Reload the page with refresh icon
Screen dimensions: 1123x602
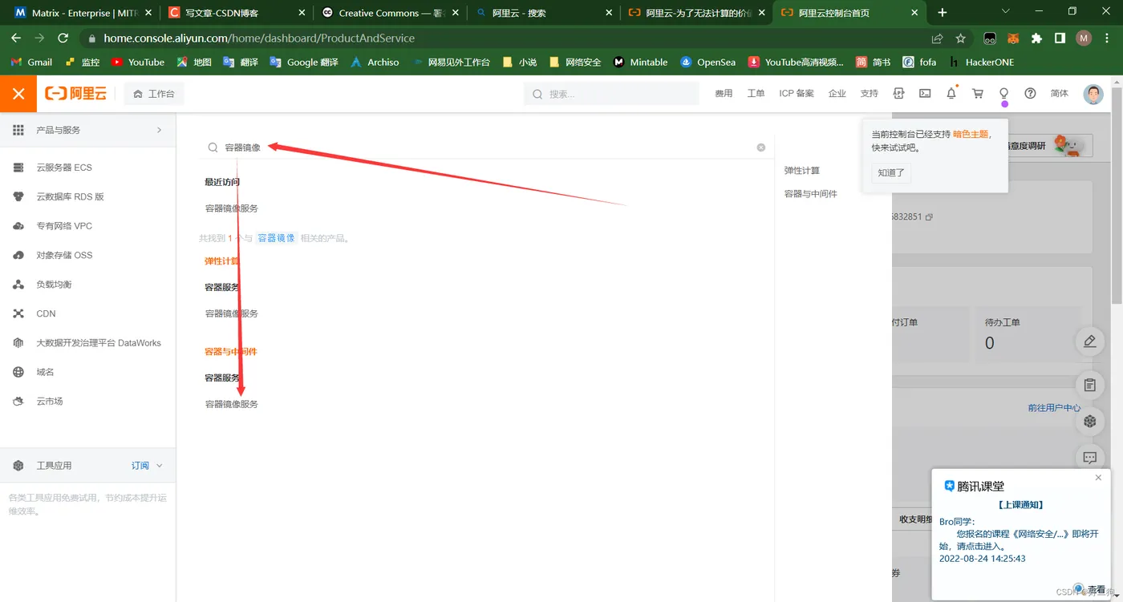63,38
